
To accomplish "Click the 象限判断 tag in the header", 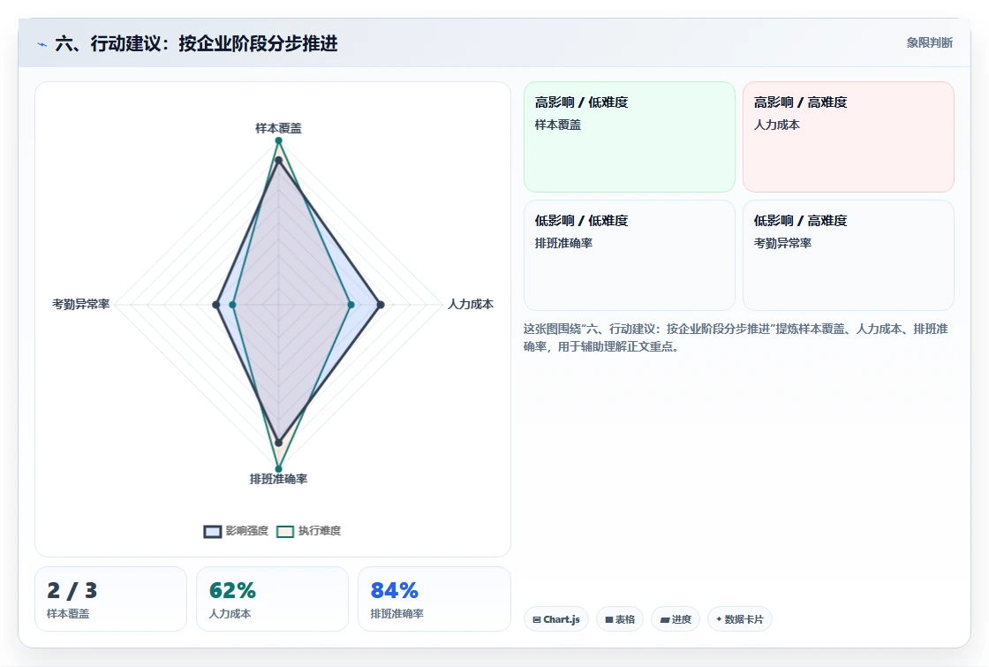I will click(929, 43).
